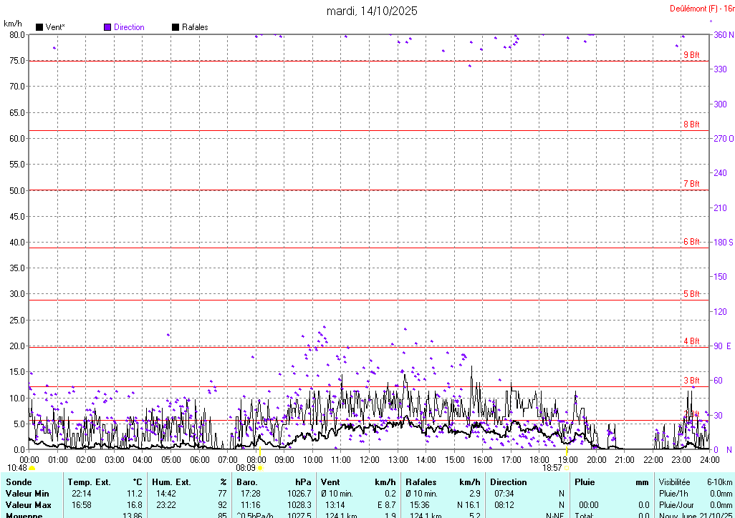Viewport: 735px width, 518px height.
Task: Select the Temp. Ext. column header
Action: click(89, 482)
